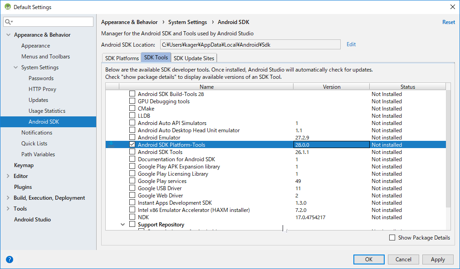
Task: Select Updates in the settings tree
Action: coord(38,100)
